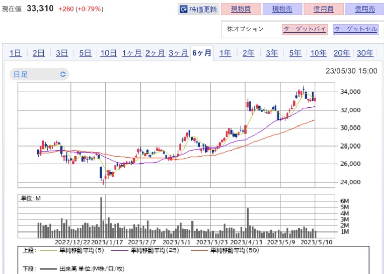Viewport: 384px width, 274px height.
Task: Select the active 6ヶ月 tab
Action: coord(202,53)
